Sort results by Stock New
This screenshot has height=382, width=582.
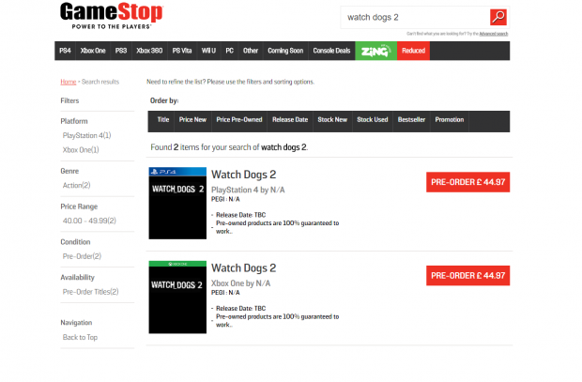(332, 120)
